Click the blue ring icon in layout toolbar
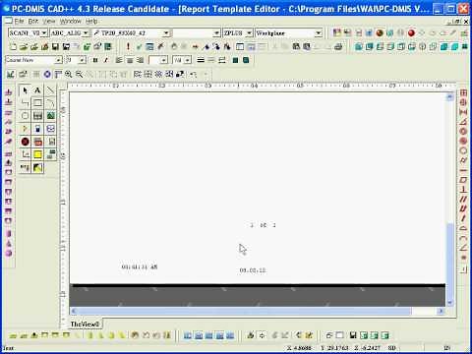 [47, 75]
